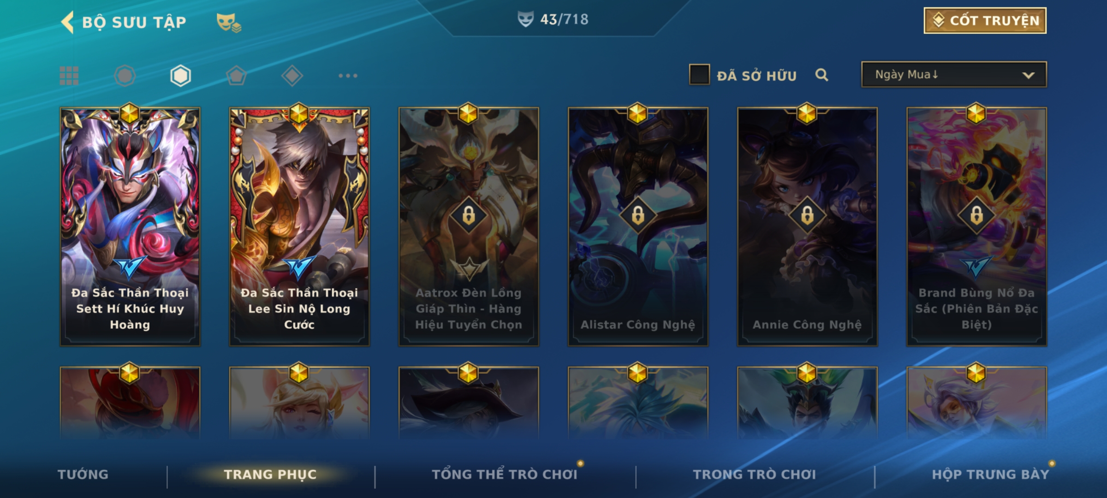Select the highlighted hexagon rarity filter
Viewport: 1107px width, 498px height.
(x=180, y=76)
